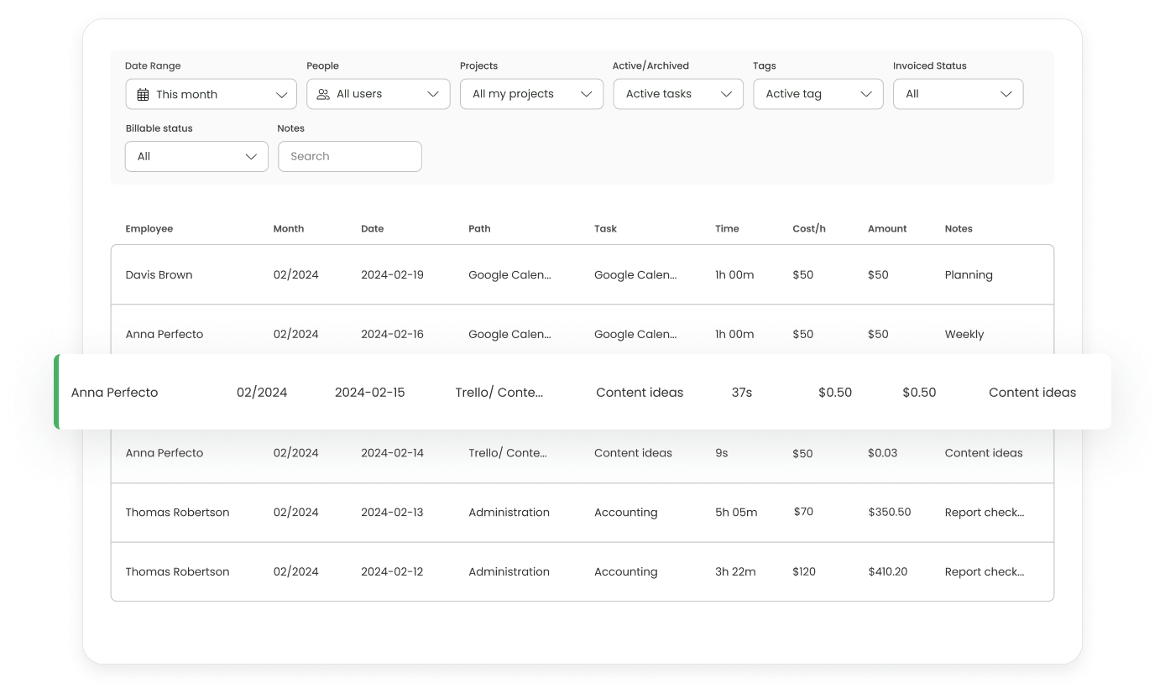Open the 'Weekly' note in Anna's row
The height and width of the screenshot is (688, 1165).
964,334
